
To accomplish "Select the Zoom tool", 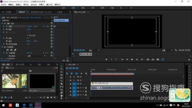I will [x=61, y=98].
